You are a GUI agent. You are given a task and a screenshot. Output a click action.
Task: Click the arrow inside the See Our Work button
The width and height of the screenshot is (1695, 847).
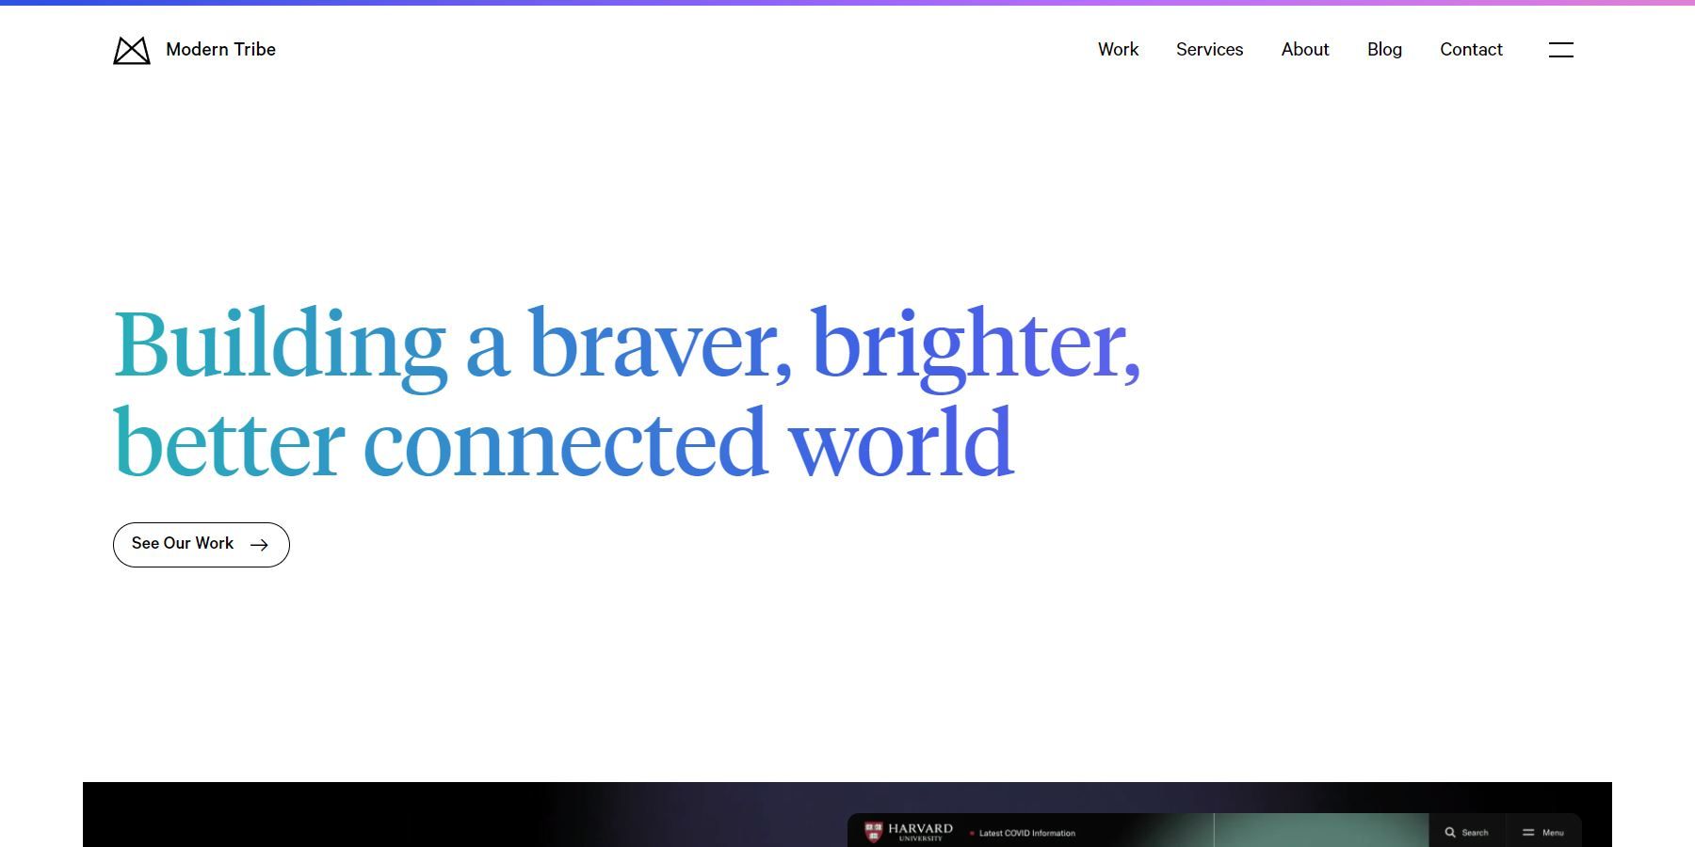tap(259, 544)
